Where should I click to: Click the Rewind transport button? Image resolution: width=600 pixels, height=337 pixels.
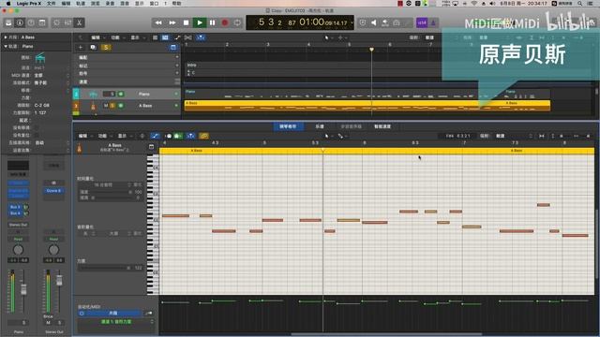click(158, 22)
